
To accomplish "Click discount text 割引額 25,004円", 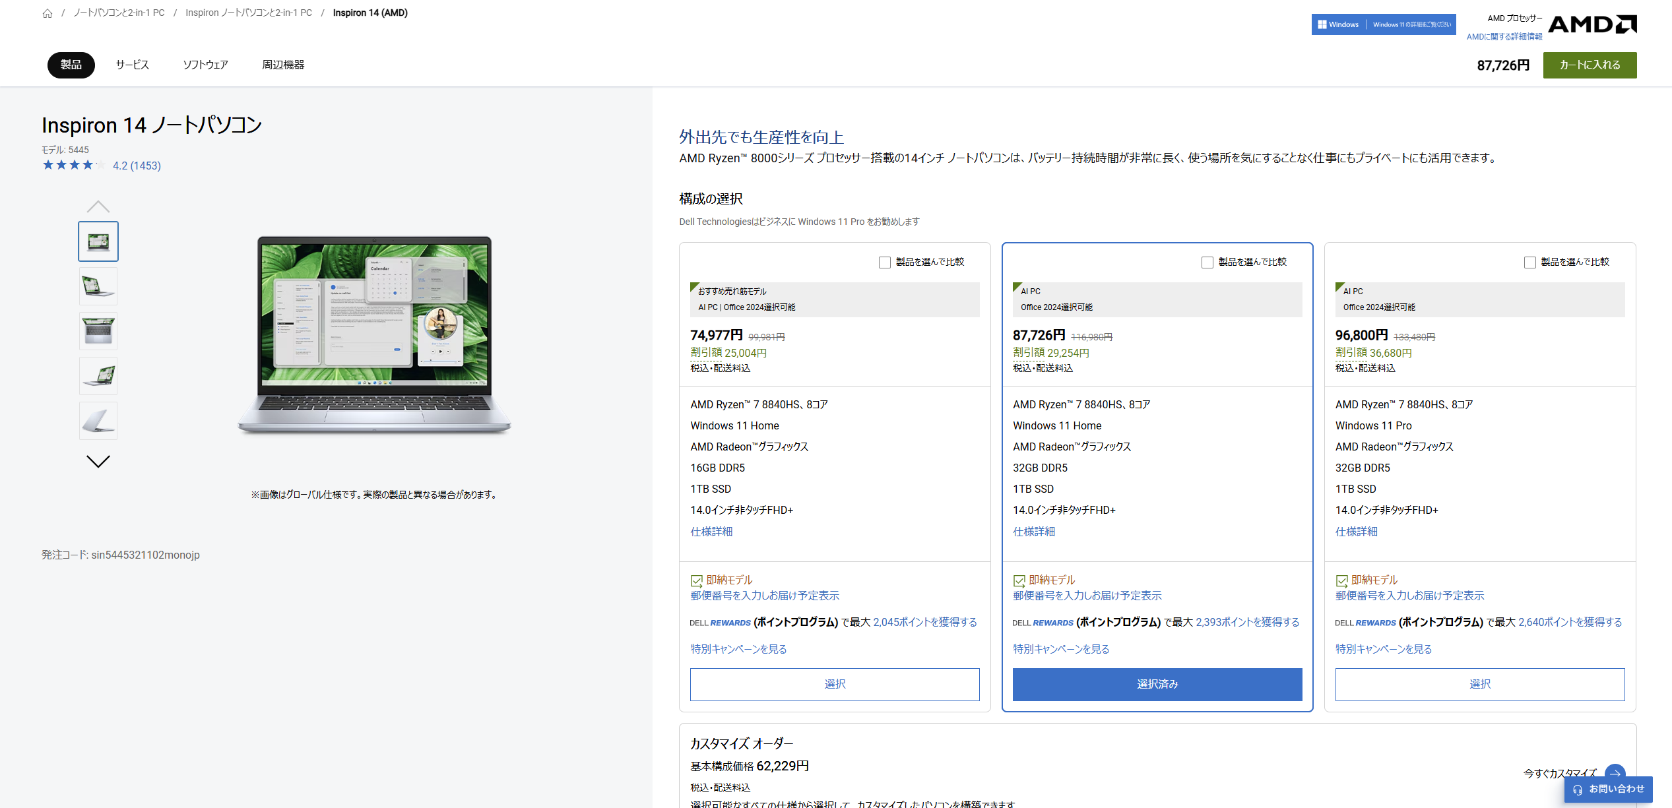I will 728,353.
